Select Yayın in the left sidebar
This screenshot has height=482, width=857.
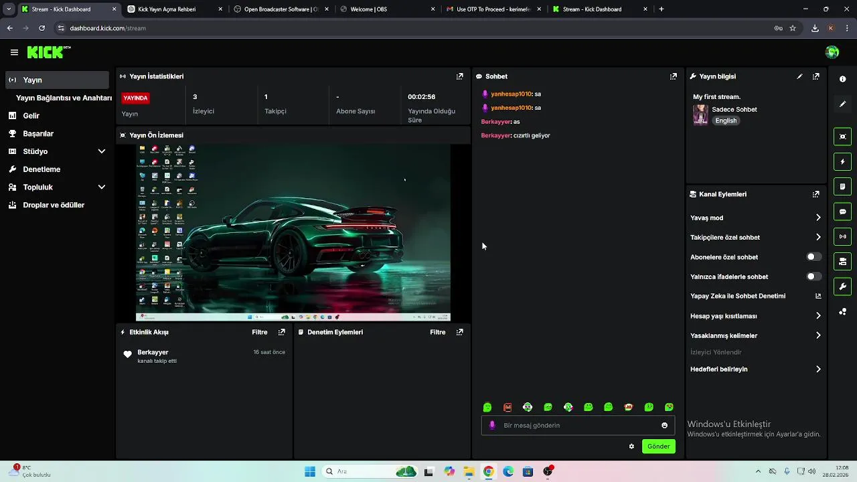click(57, 80)
